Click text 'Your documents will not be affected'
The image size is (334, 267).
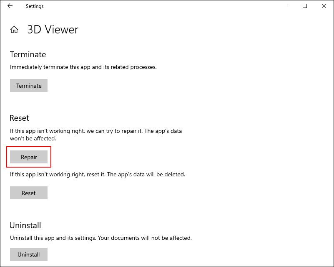144,238
